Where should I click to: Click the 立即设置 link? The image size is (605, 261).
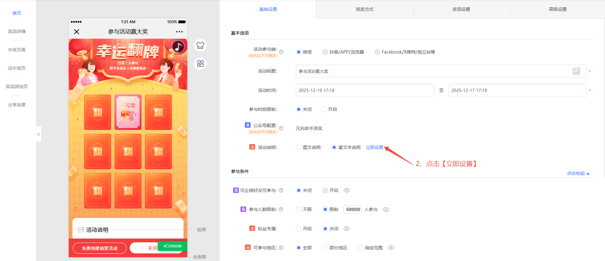coord(374,147)
